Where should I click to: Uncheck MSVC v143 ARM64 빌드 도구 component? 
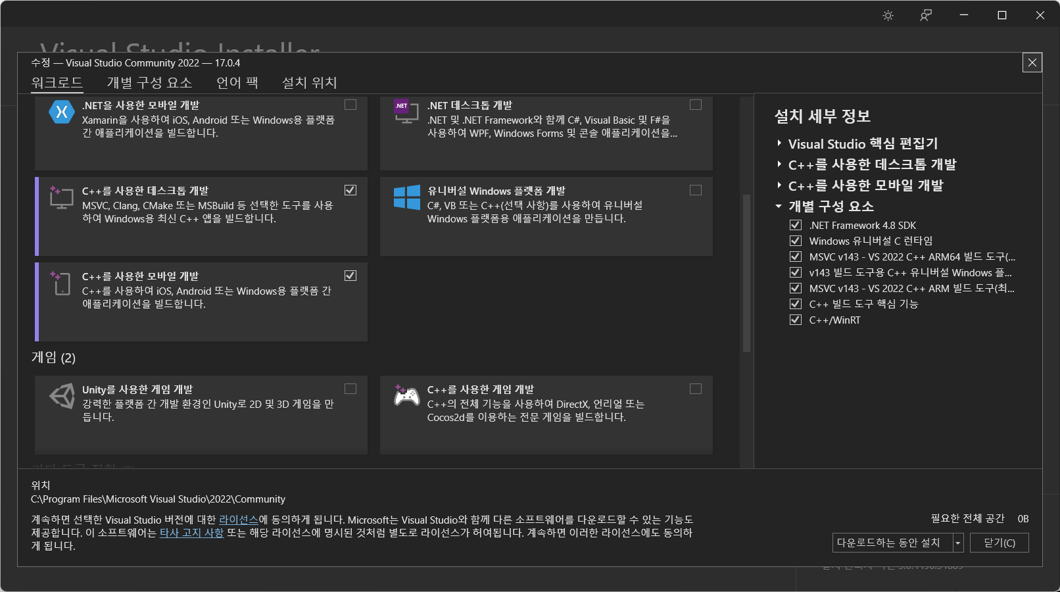click(x=796, y=257)
